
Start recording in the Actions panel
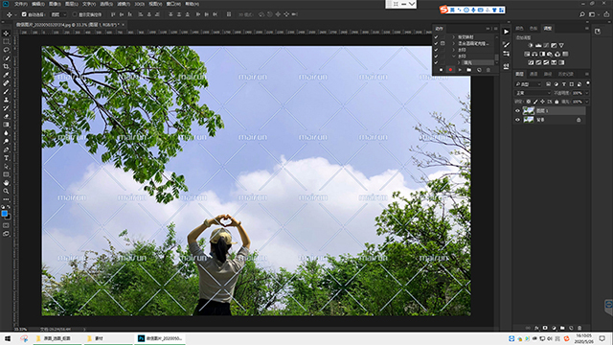point(450,70)
